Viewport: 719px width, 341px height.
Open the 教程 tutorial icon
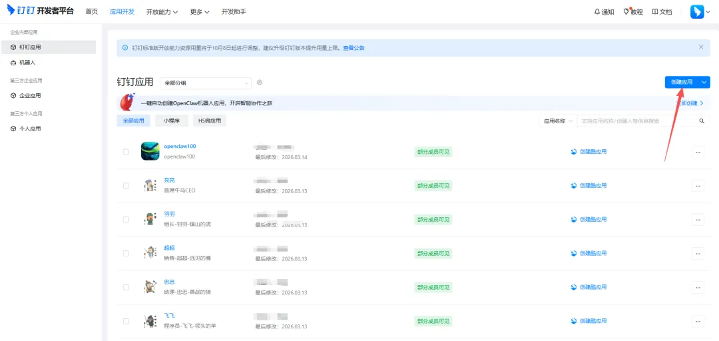pos(633,12)
